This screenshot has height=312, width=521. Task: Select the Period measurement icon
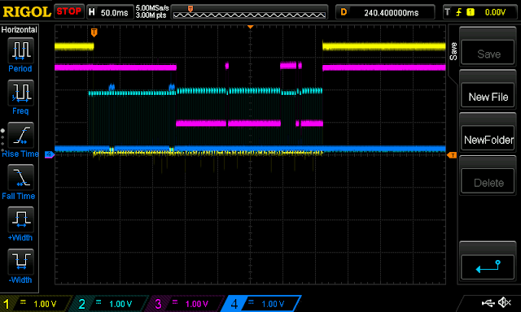click(x=20, y=50)
